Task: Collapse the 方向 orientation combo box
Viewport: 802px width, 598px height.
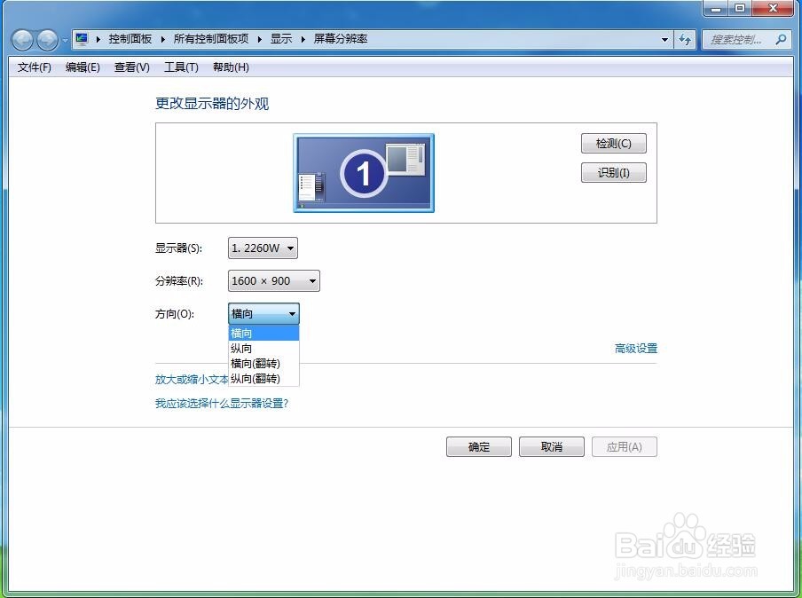Action: 263,313
